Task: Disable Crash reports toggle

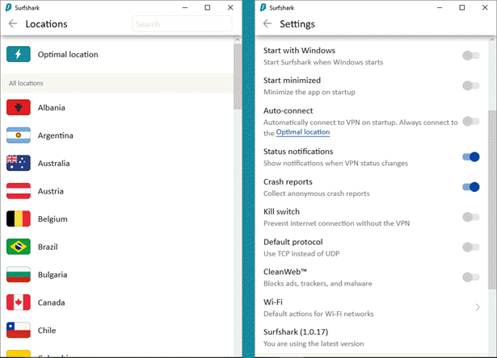Action: (470, 187)
